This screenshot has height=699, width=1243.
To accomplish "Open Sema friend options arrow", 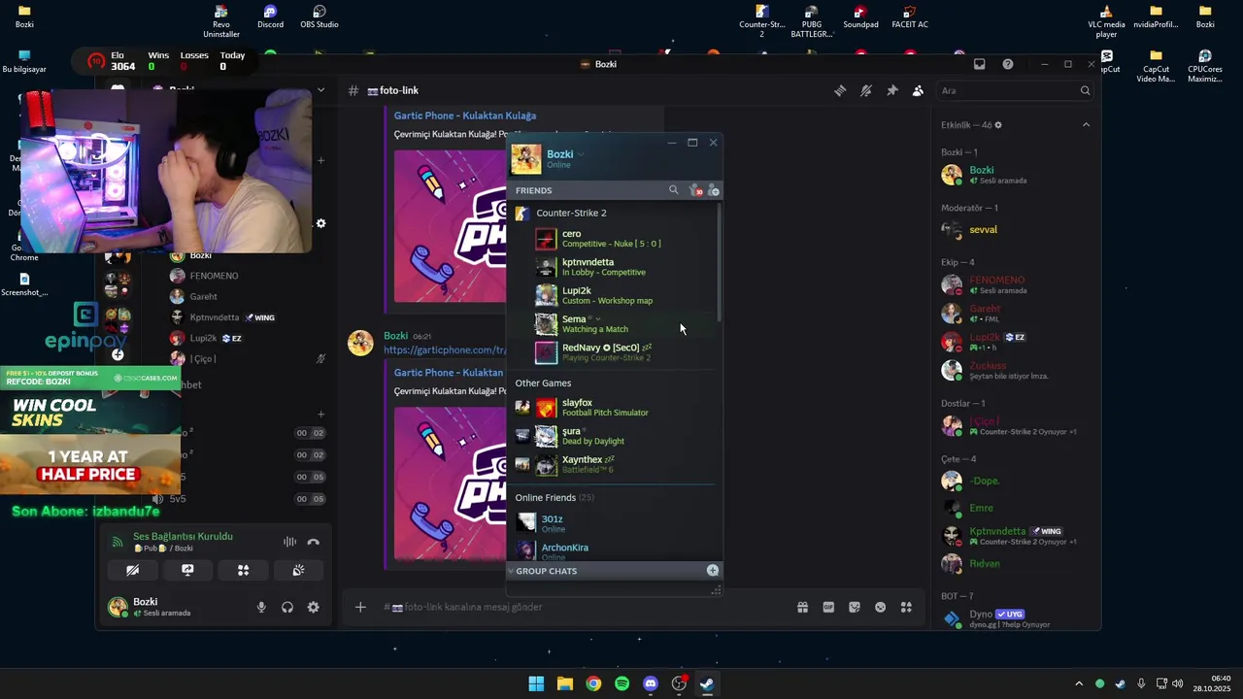I will pos(597,319).
